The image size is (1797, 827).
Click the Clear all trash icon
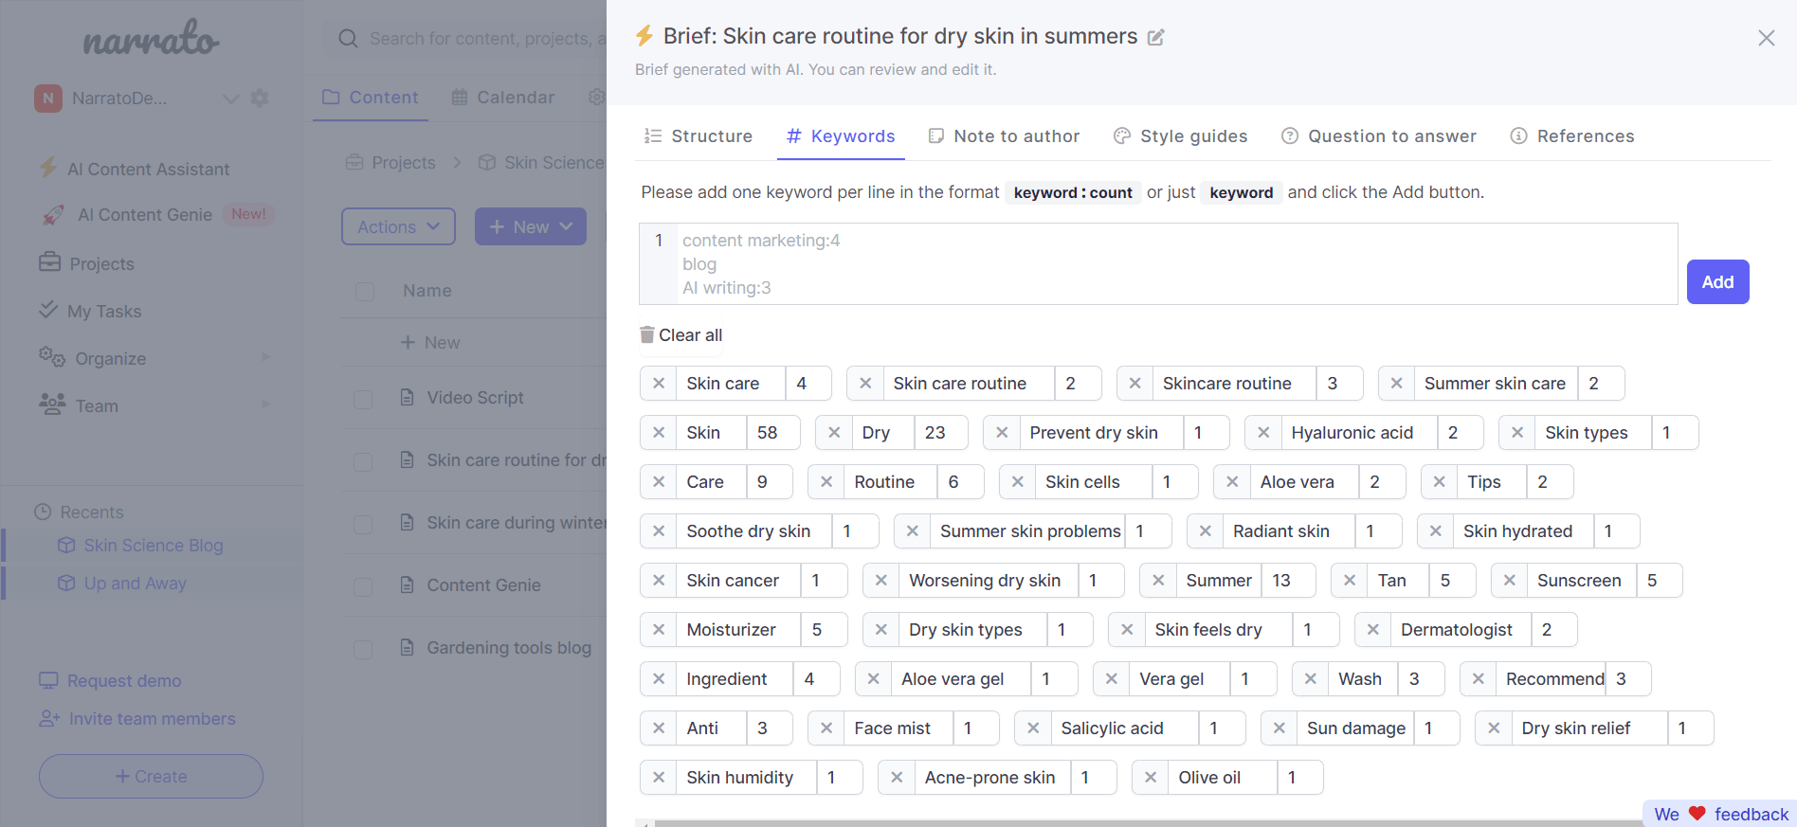click(647, 334)
